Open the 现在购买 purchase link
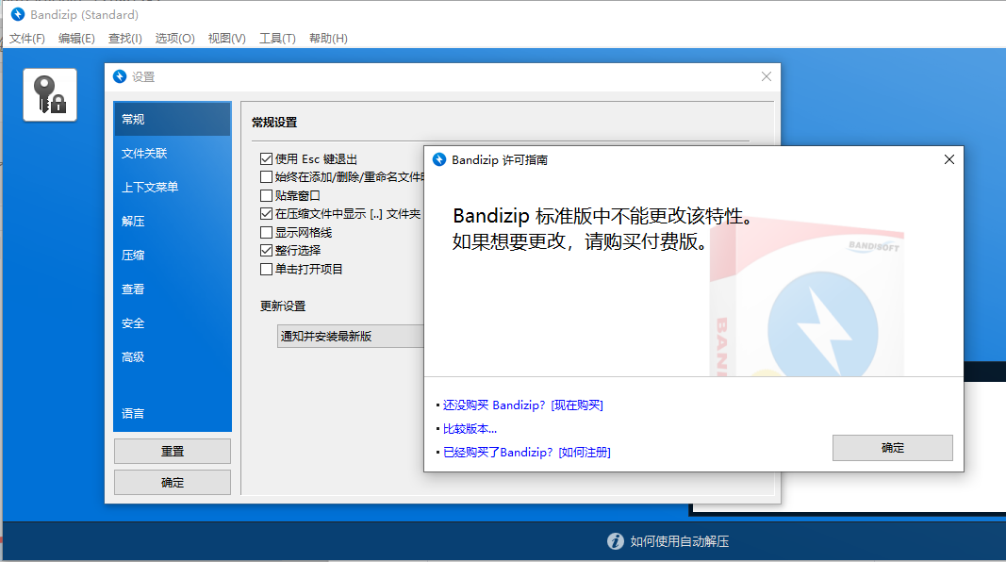The image size is (1006, 562). (x=576, y=405)
